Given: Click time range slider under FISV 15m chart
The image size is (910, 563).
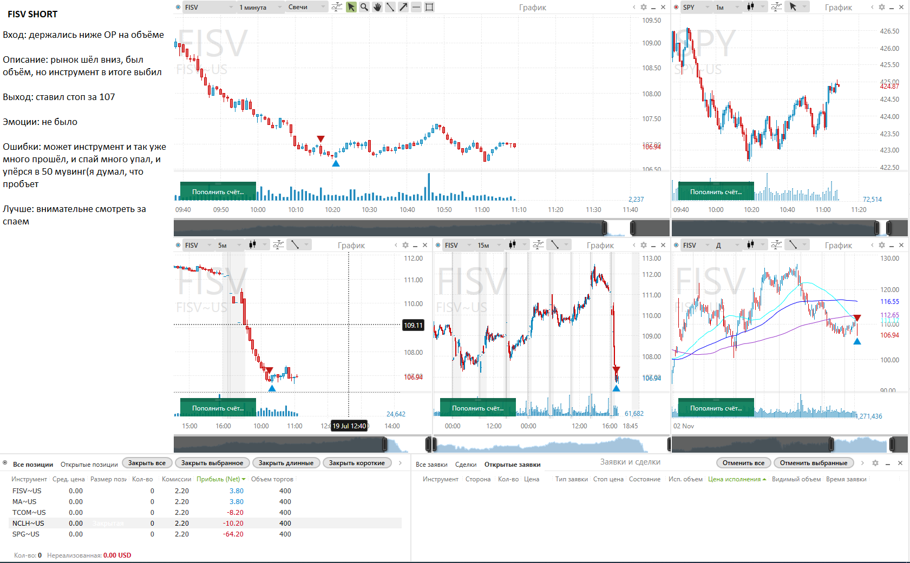Looking at the screenshot, I should 552,444.
